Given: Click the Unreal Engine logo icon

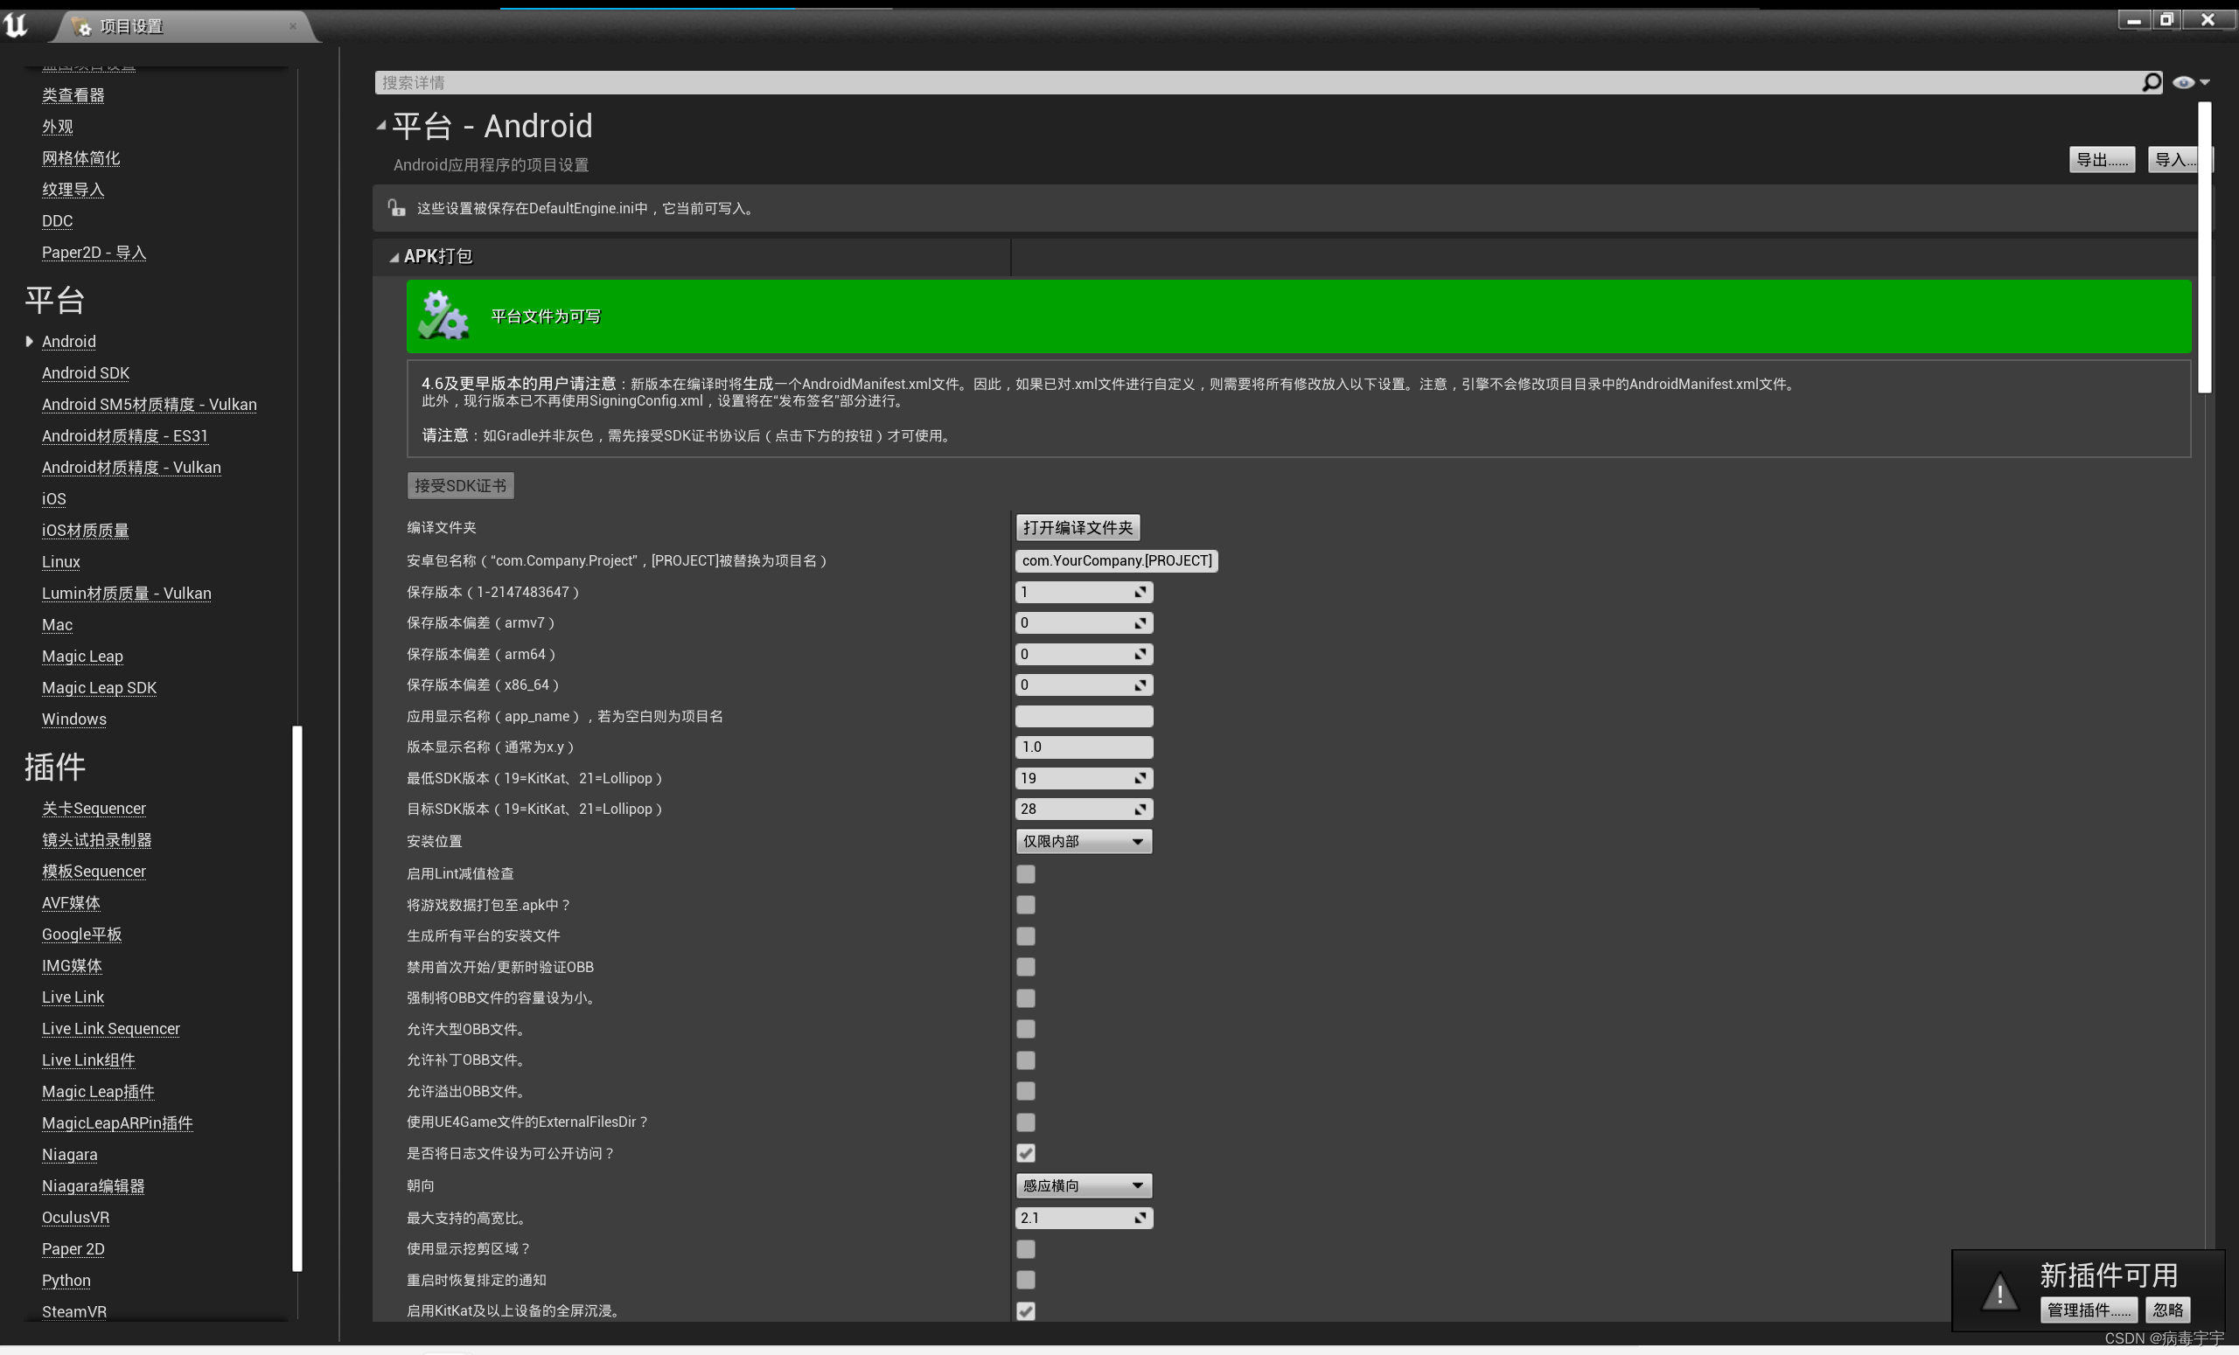Looking at the screenshot, I should pos(16,24).
